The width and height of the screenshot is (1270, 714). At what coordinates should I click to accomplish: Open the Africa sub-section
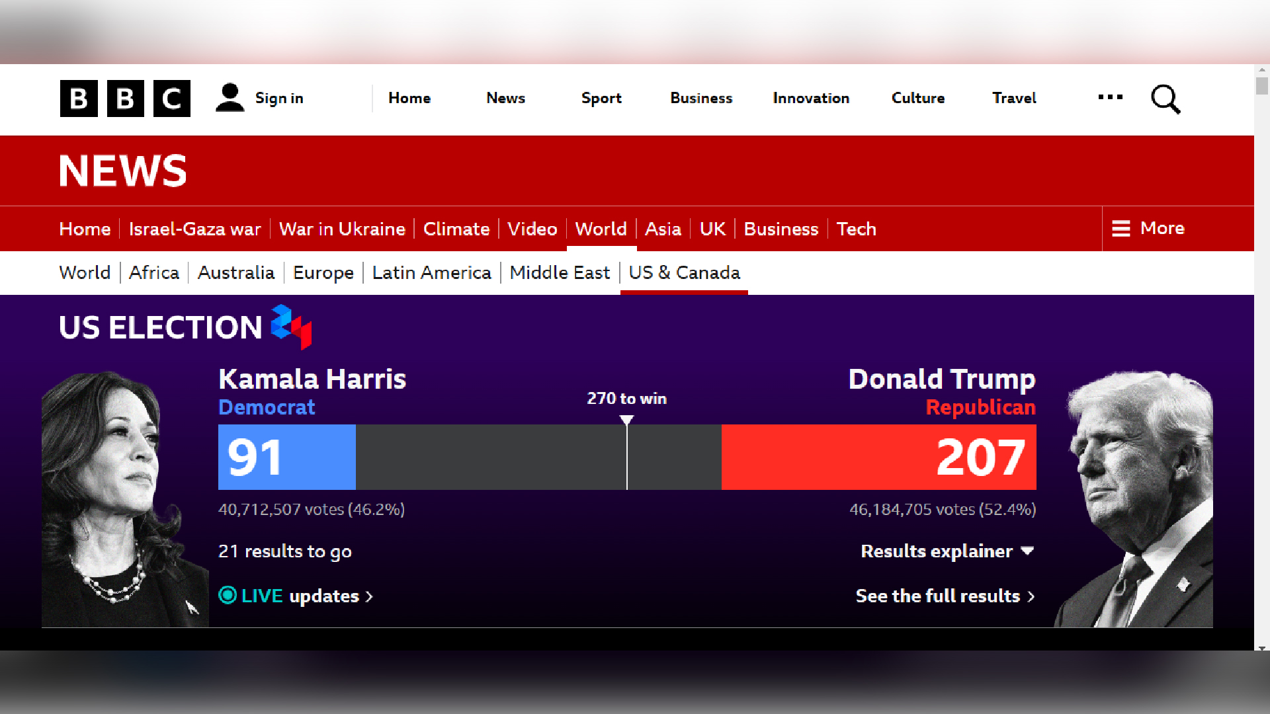154,272
